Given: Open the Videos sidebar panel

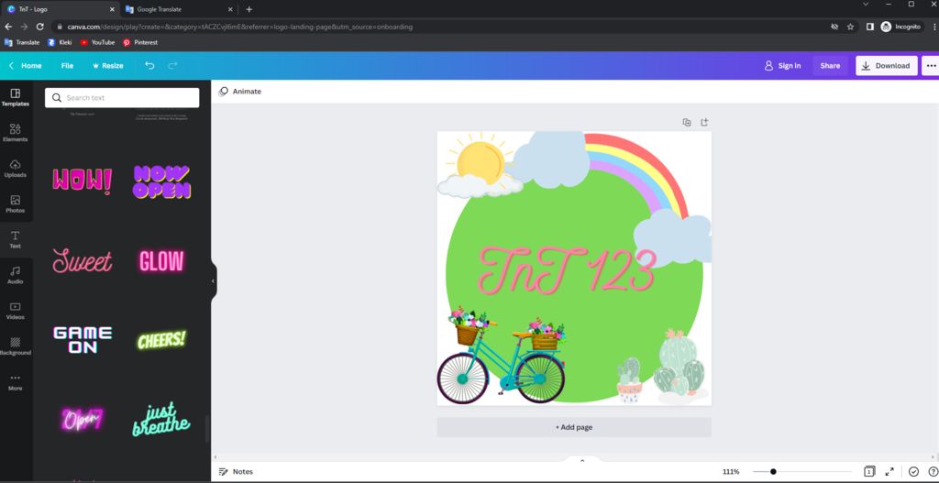Looking at the screenshot, I should 15,311.
